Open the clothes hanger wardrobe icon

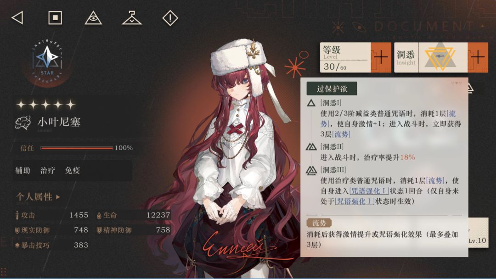[132, 18]
